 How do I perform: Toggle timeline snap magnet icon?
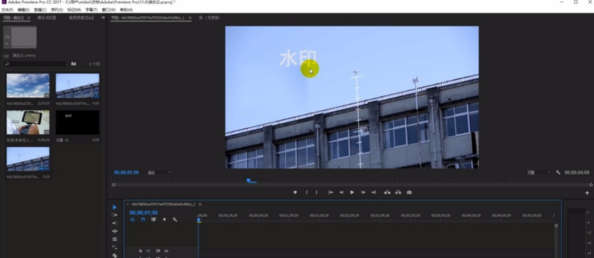[143, 219]
